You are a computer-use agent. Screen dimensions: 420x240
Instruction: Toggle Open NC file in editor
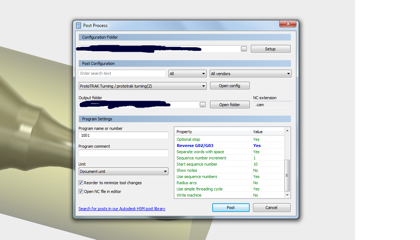point(81,191)
